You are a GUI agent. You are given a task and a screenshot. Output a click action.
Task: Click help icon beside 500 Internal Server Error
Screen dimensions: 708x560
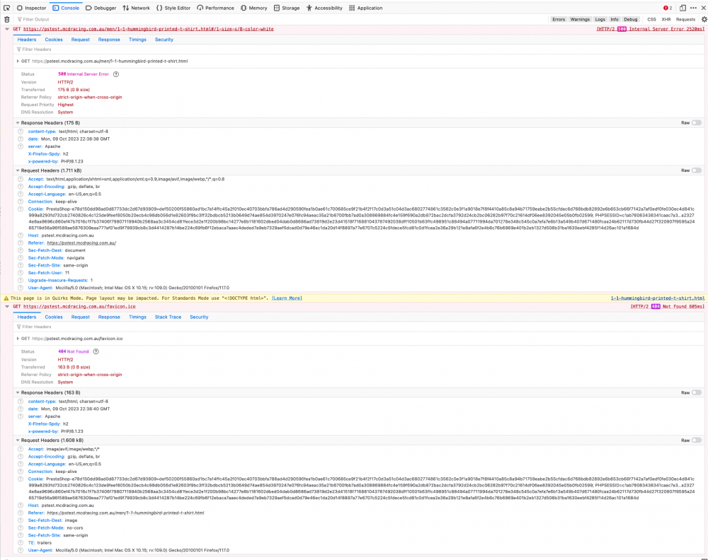(116, 74)
